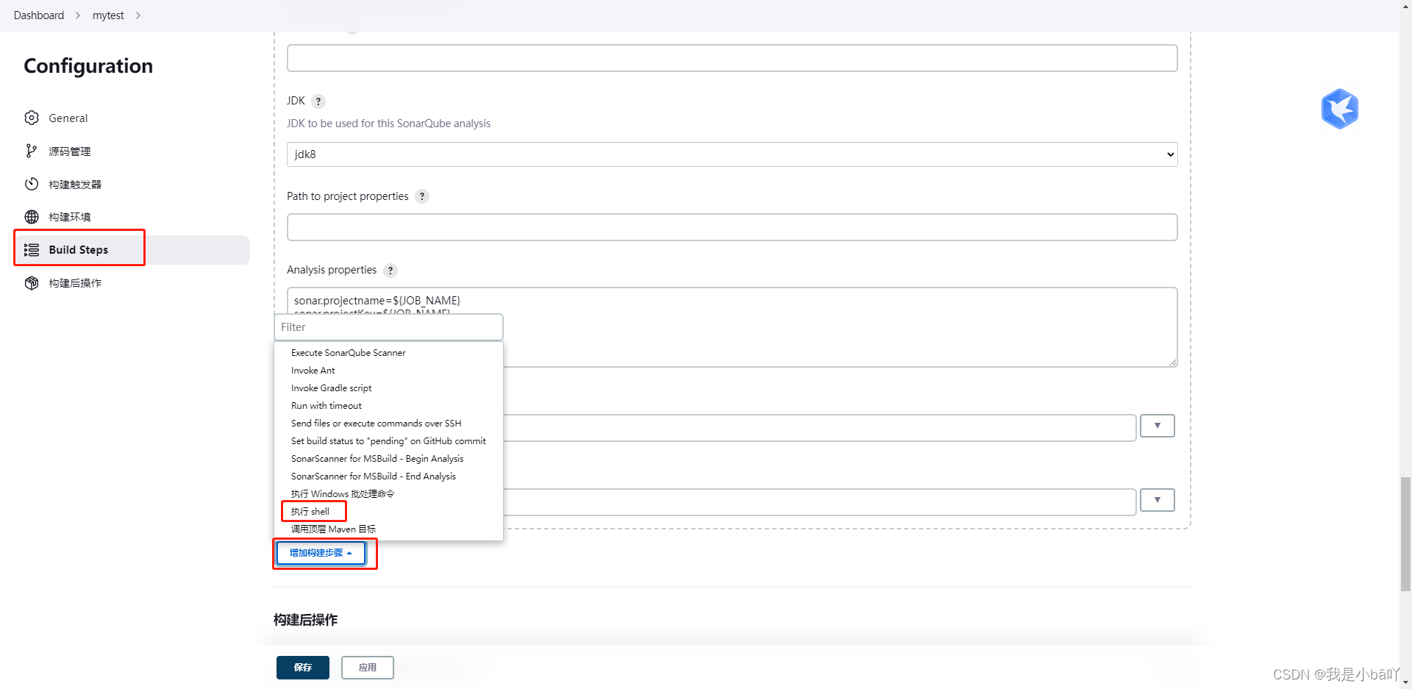The width and height of the screenshot is (1412, 689).
Task: Focus the long field beside lower arrow button
Action: [x=819, y=502]
